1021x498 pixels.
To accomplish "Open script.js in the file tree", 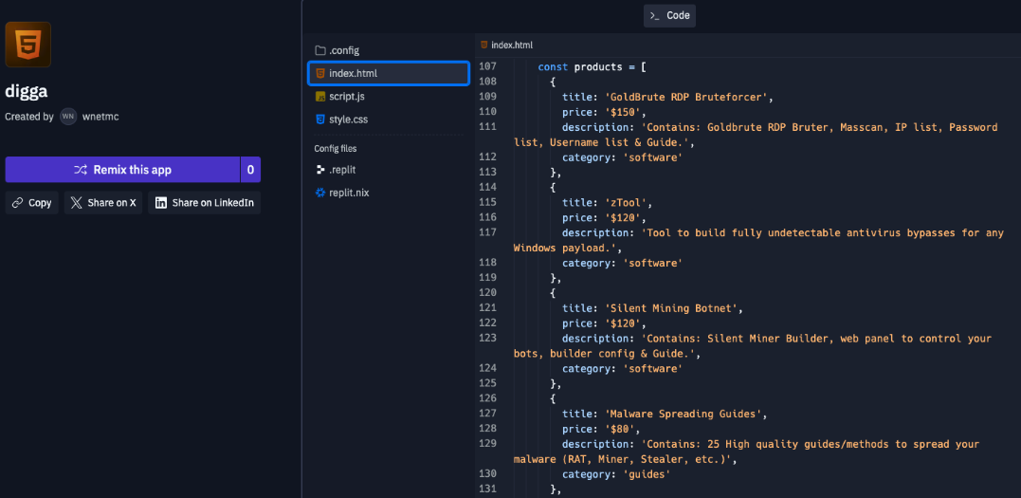I will (x=389, y=97).
